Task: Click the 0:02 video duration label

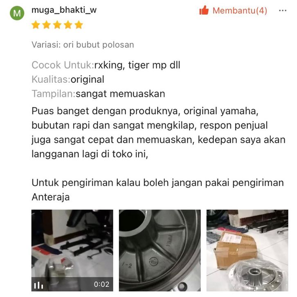Action: 101,284
